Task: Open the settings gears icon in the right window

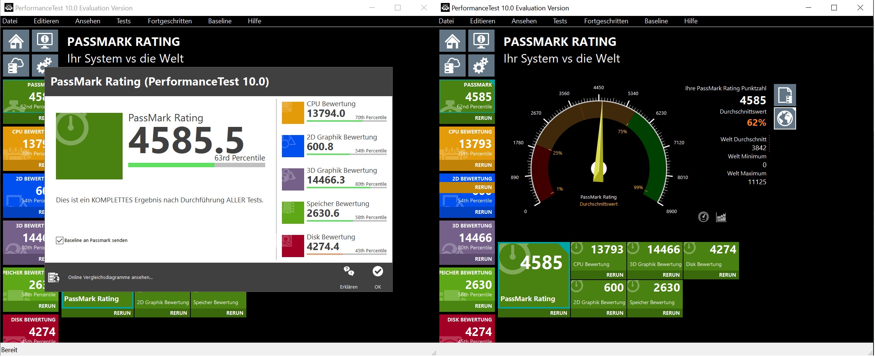Action: pyautogui.click(x=481, y=66)
